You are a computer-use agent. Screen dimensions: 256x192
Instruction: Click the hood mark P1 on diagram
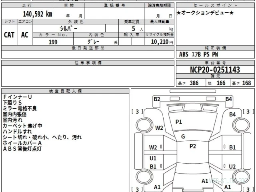179,122
